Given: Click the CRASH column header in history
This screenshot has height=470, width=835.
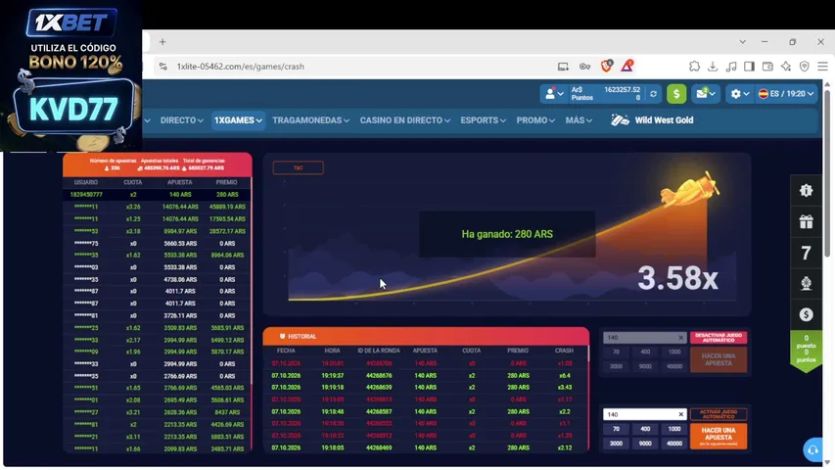Looking at the screenshot, I should tap(564, 351).
